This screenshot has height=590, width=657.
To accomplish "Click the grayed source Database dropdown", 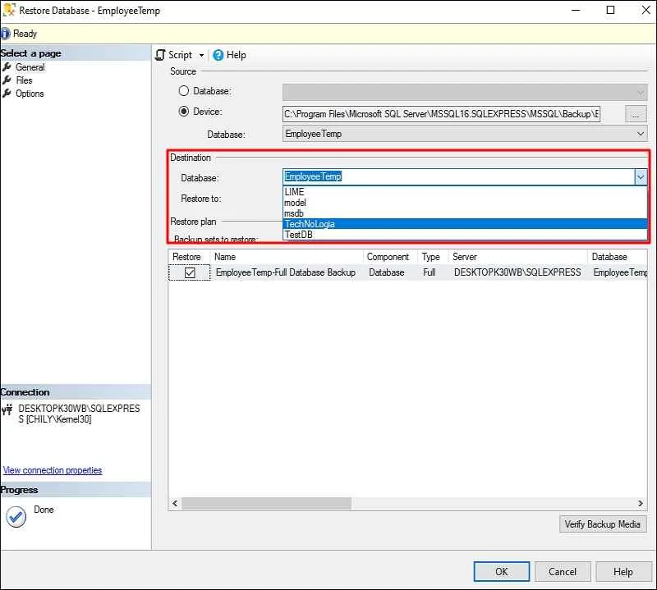I will (465, 92).
